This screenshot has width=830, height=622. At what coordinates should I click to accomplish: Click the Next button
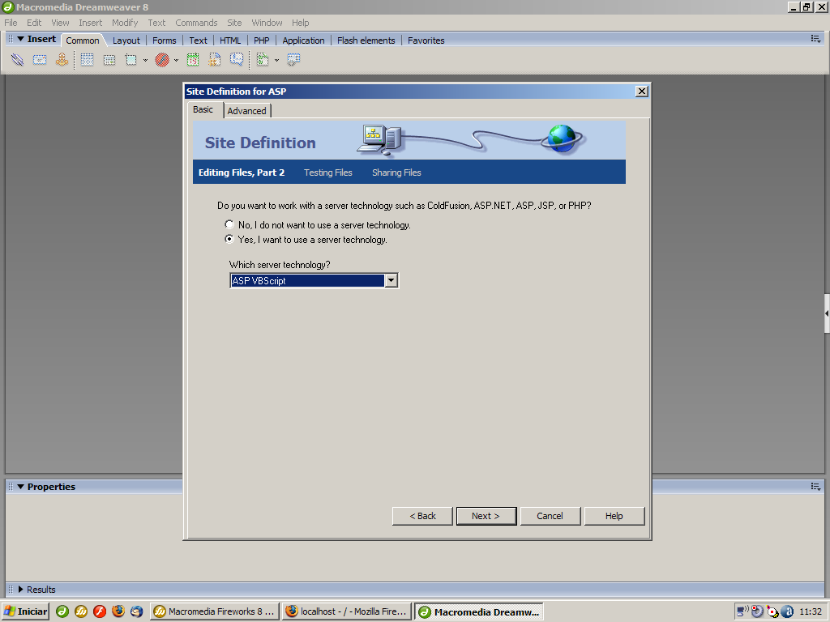[x=486, y=516]
